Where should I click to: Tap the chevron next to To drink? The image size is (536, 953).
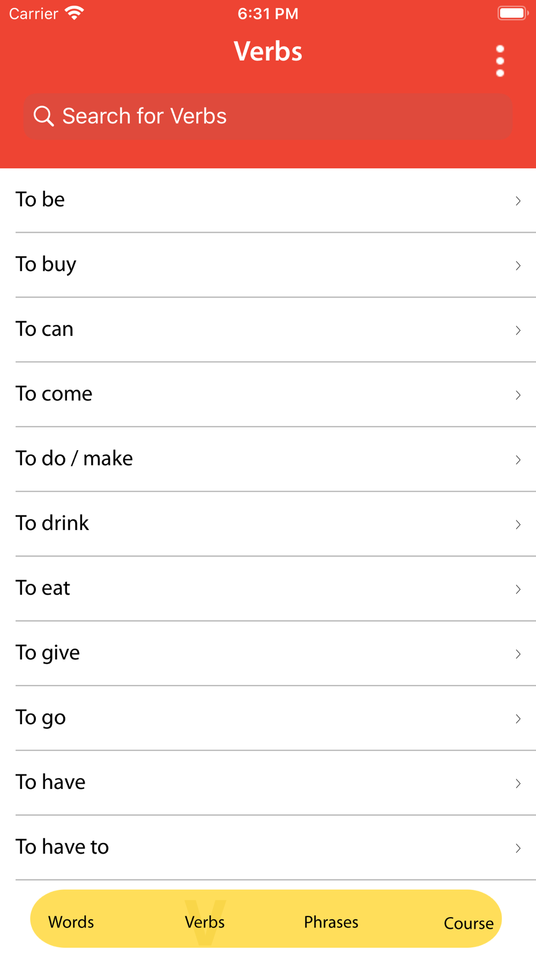(518, 524)
